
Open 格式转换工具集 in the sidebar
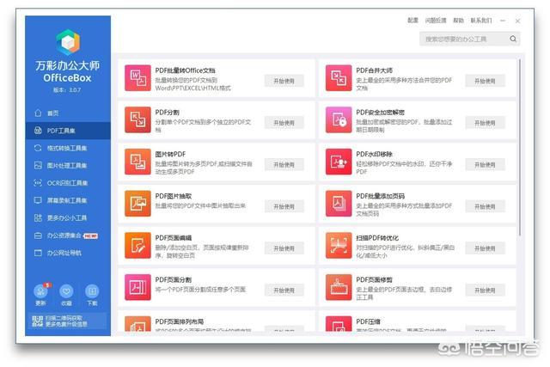click(x=68, y=148)
